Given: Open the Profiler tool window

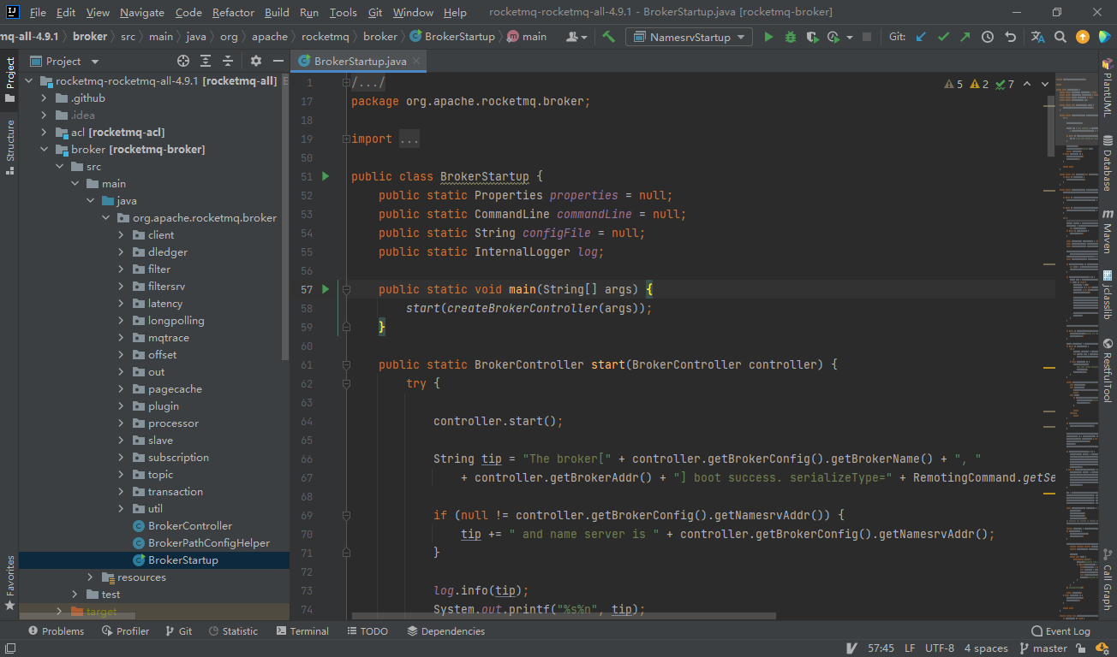Looking at the screenshot, I should pyautogui.click(x=125, y=631).
